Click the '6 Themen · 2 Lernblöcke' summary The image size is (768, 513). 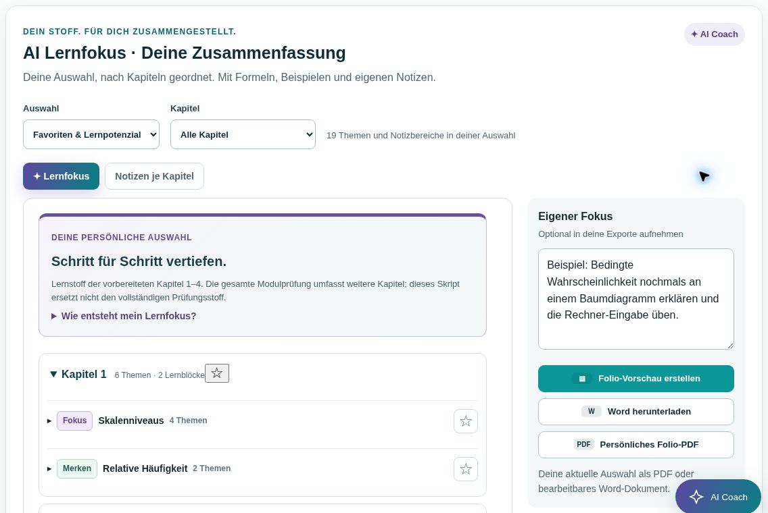point(160,375)
